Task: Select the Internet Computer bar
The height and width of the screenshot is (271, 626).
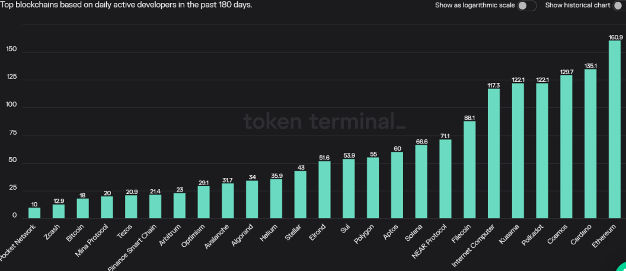Action: pyautogui.click(x=494, y=154)
